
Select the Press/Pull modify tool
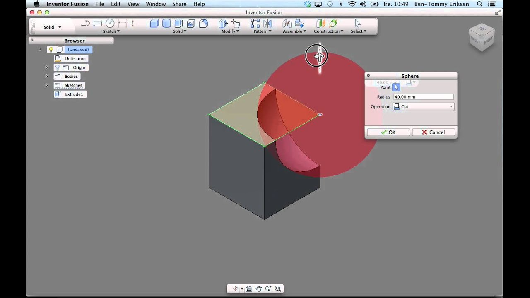(223, 24)
